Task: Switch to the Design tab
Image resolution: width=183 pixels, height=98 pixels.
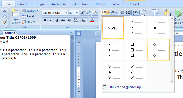Action: tap(39, 4)
